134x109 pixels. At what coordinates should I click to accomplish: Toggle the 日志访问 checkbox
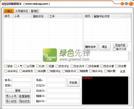72,66
